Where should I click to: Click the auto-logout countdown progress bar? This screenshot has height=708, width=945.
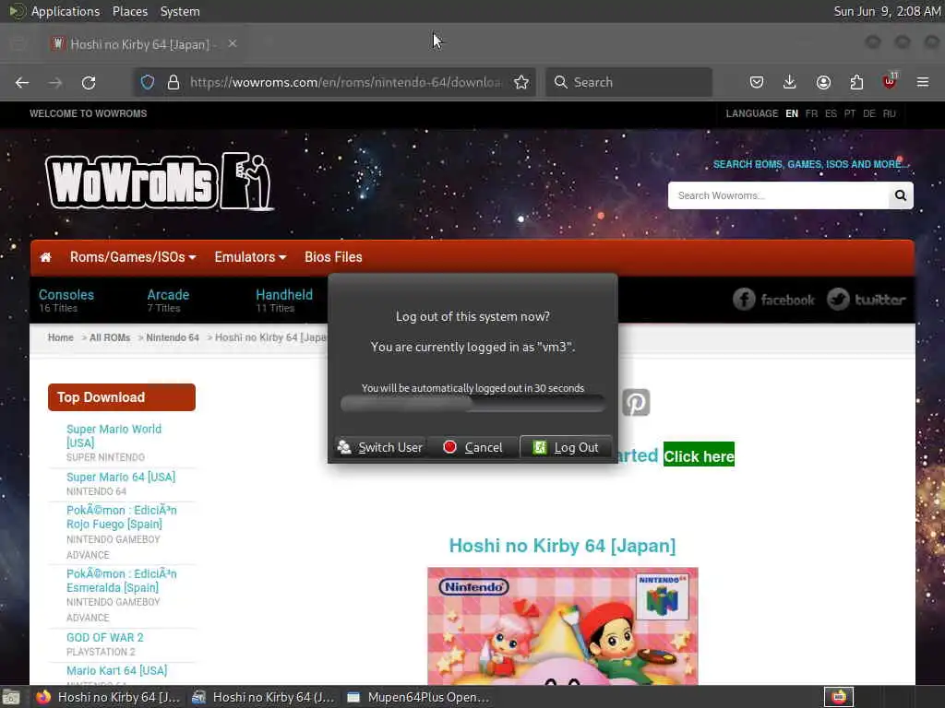coord(473,404)
